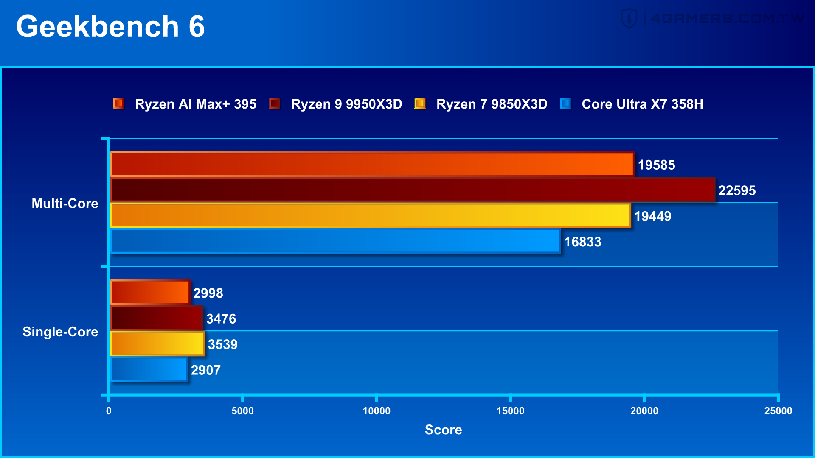815x458 pixels.
Task: Click the 4GAMERS.COM.TW watermark text
Action: point(728,19)
